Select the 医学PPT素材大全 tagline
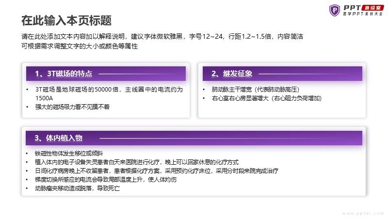The width and height of the screenshot is (388, 218). click(x=362, y=15)
